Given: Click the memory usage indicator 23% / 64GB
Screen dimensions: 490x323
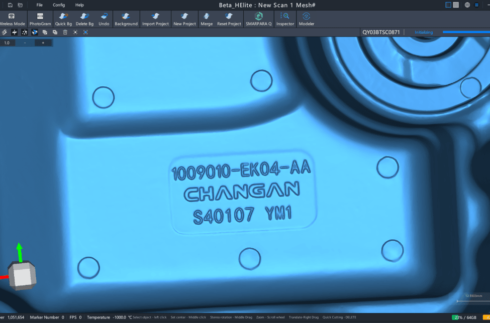Looking at the screenshot, I should [x=464, y=317].
